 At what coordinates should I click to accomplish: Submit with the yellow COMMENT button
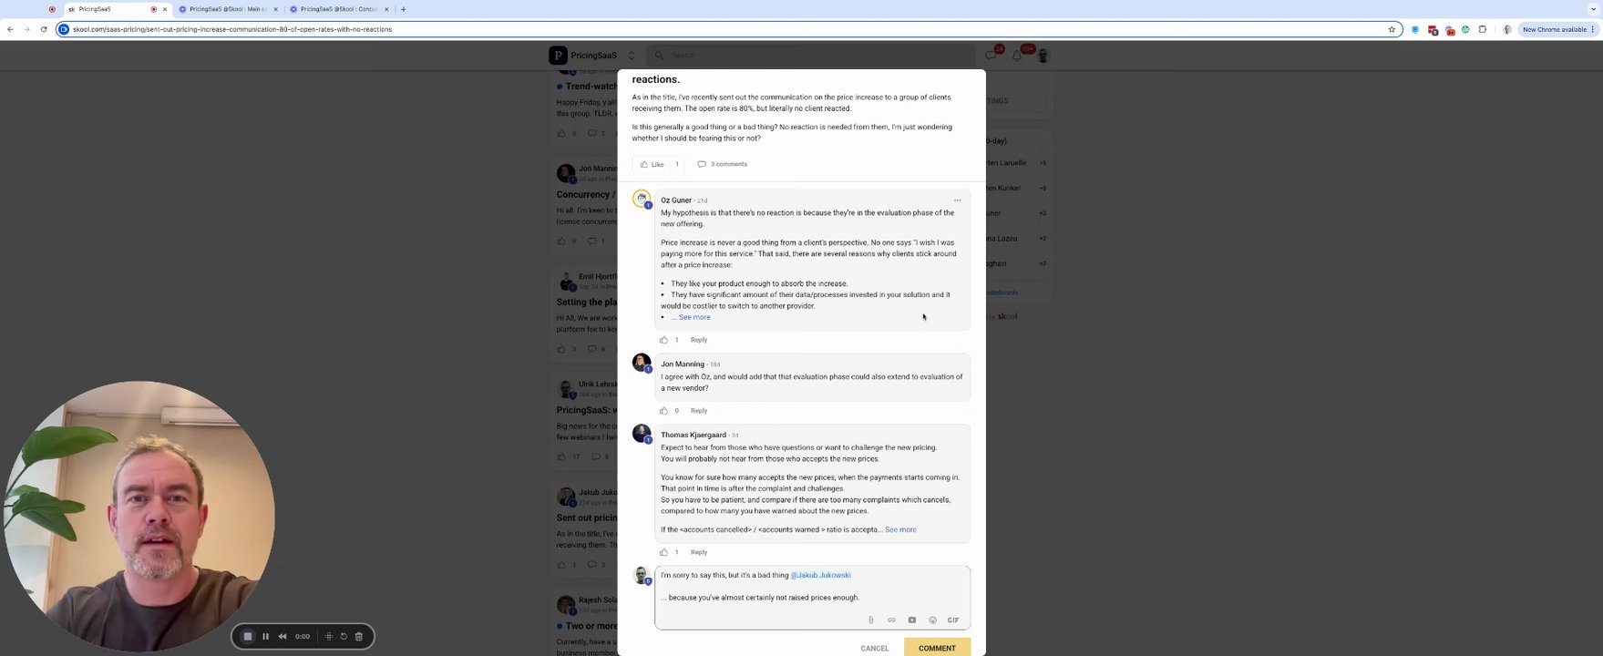click(x=937, y=648)
